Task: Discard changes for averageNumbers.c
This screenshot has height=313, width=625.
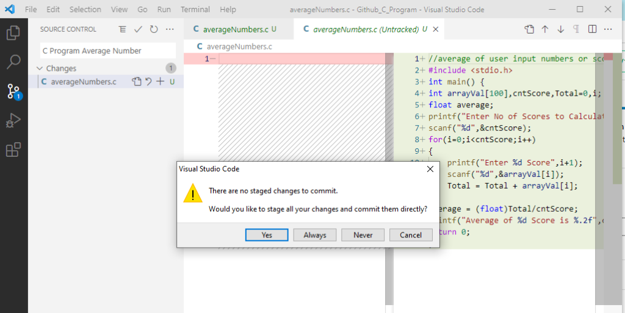Action: [148, 81]
